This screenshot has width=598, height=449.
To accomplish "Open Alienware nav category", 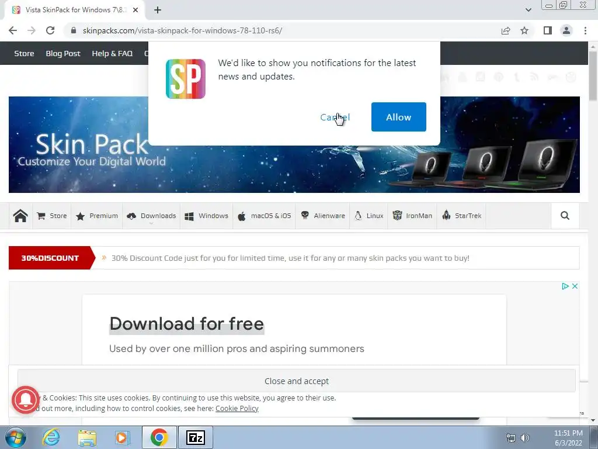I will [x=322, y=216].
